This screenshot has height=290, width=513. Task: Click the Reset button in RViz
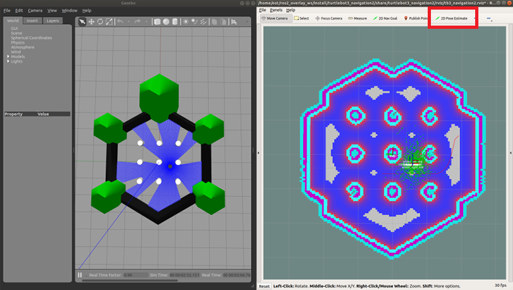click(264, 286)
